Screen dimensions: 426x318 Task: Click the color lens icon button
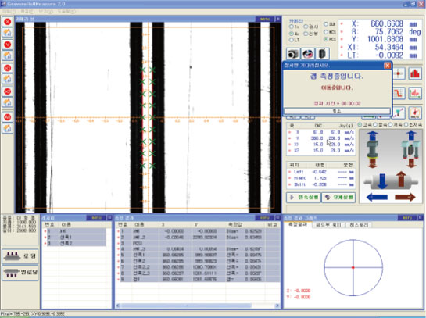pos(307,54)
